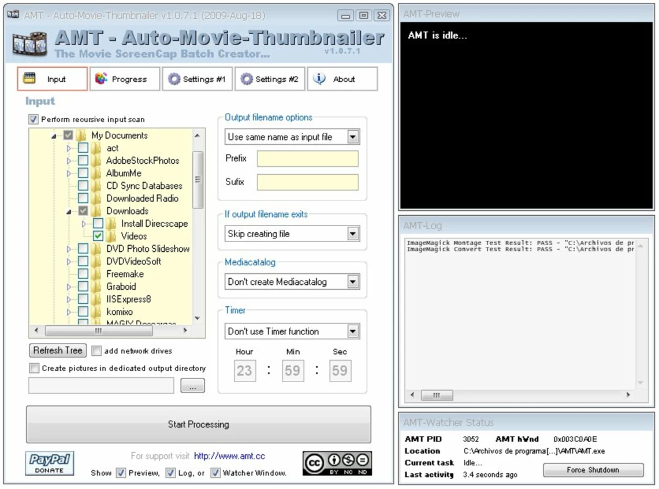Click the PayPal Donate image
Screen dimensions: 659x489
click(50, 463)
